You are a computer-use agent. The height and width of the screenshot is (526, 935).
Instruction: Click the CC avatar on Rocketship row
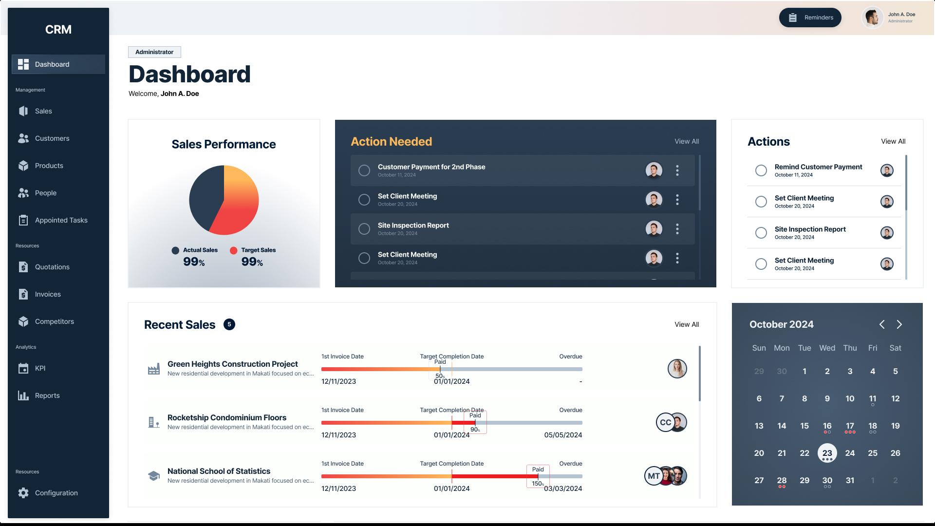(x=665, y=422)
